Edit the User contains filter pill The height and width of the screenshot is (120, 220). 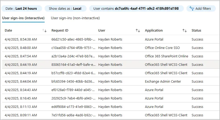pyautogui.click(x=136, y=8)
